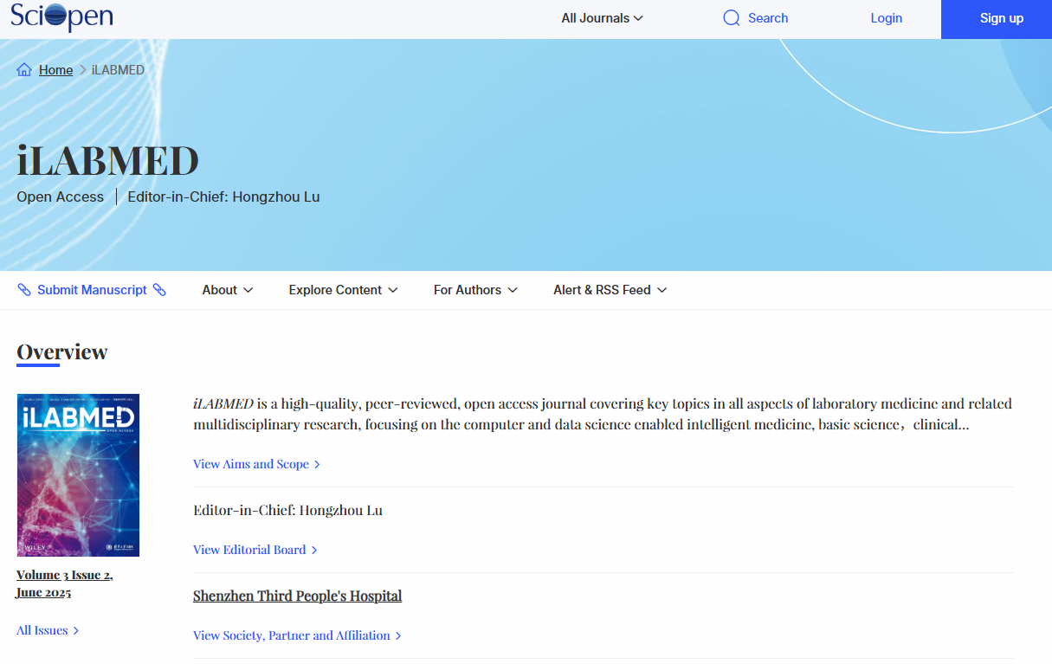Viewport: 1052px width, 664px height.
Task: Open Shenzhen Third People's Hospital link
Action: [x=297, y=596]
